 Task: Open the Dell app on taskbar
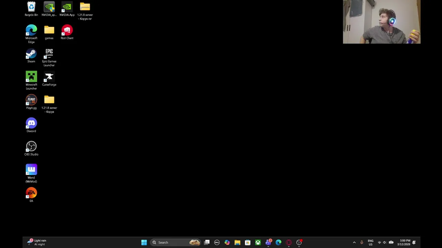(x=217, y=242)
